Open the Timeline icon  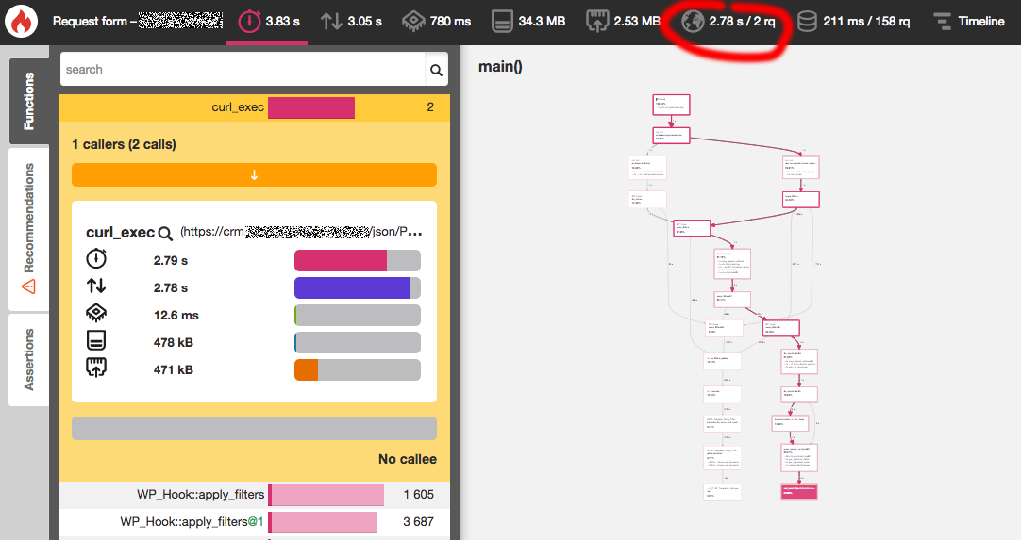pyautogui.click(x=942, y=22)
